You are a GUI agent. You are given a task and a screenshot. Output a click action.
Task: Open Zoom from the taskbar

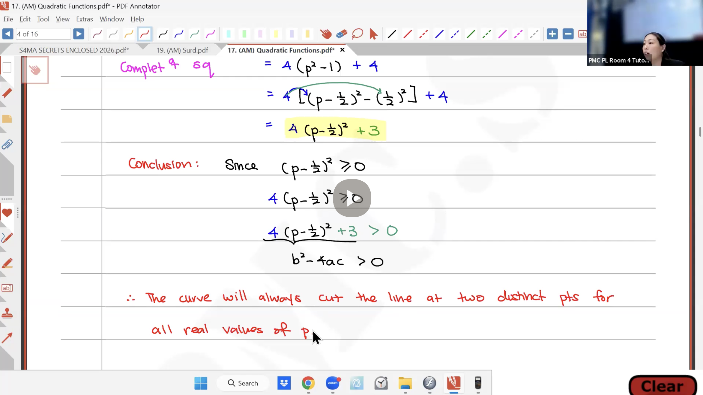point(333,383)
